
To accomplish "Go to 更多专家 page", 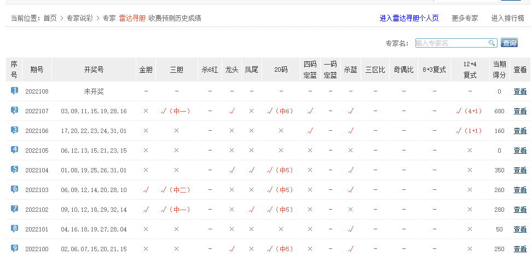I will coord(465,18).
